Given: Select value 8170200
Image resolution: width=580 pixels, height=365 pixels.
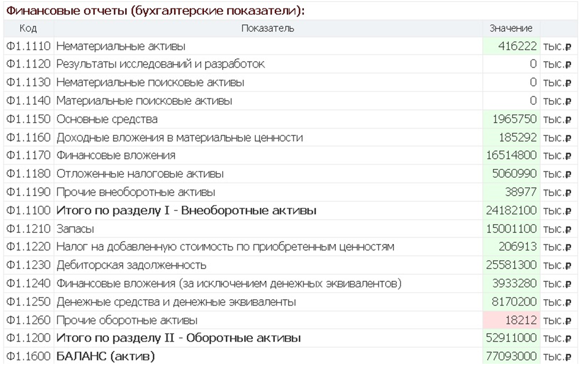Looking at the screenshot, I should [x=514, y=302].
